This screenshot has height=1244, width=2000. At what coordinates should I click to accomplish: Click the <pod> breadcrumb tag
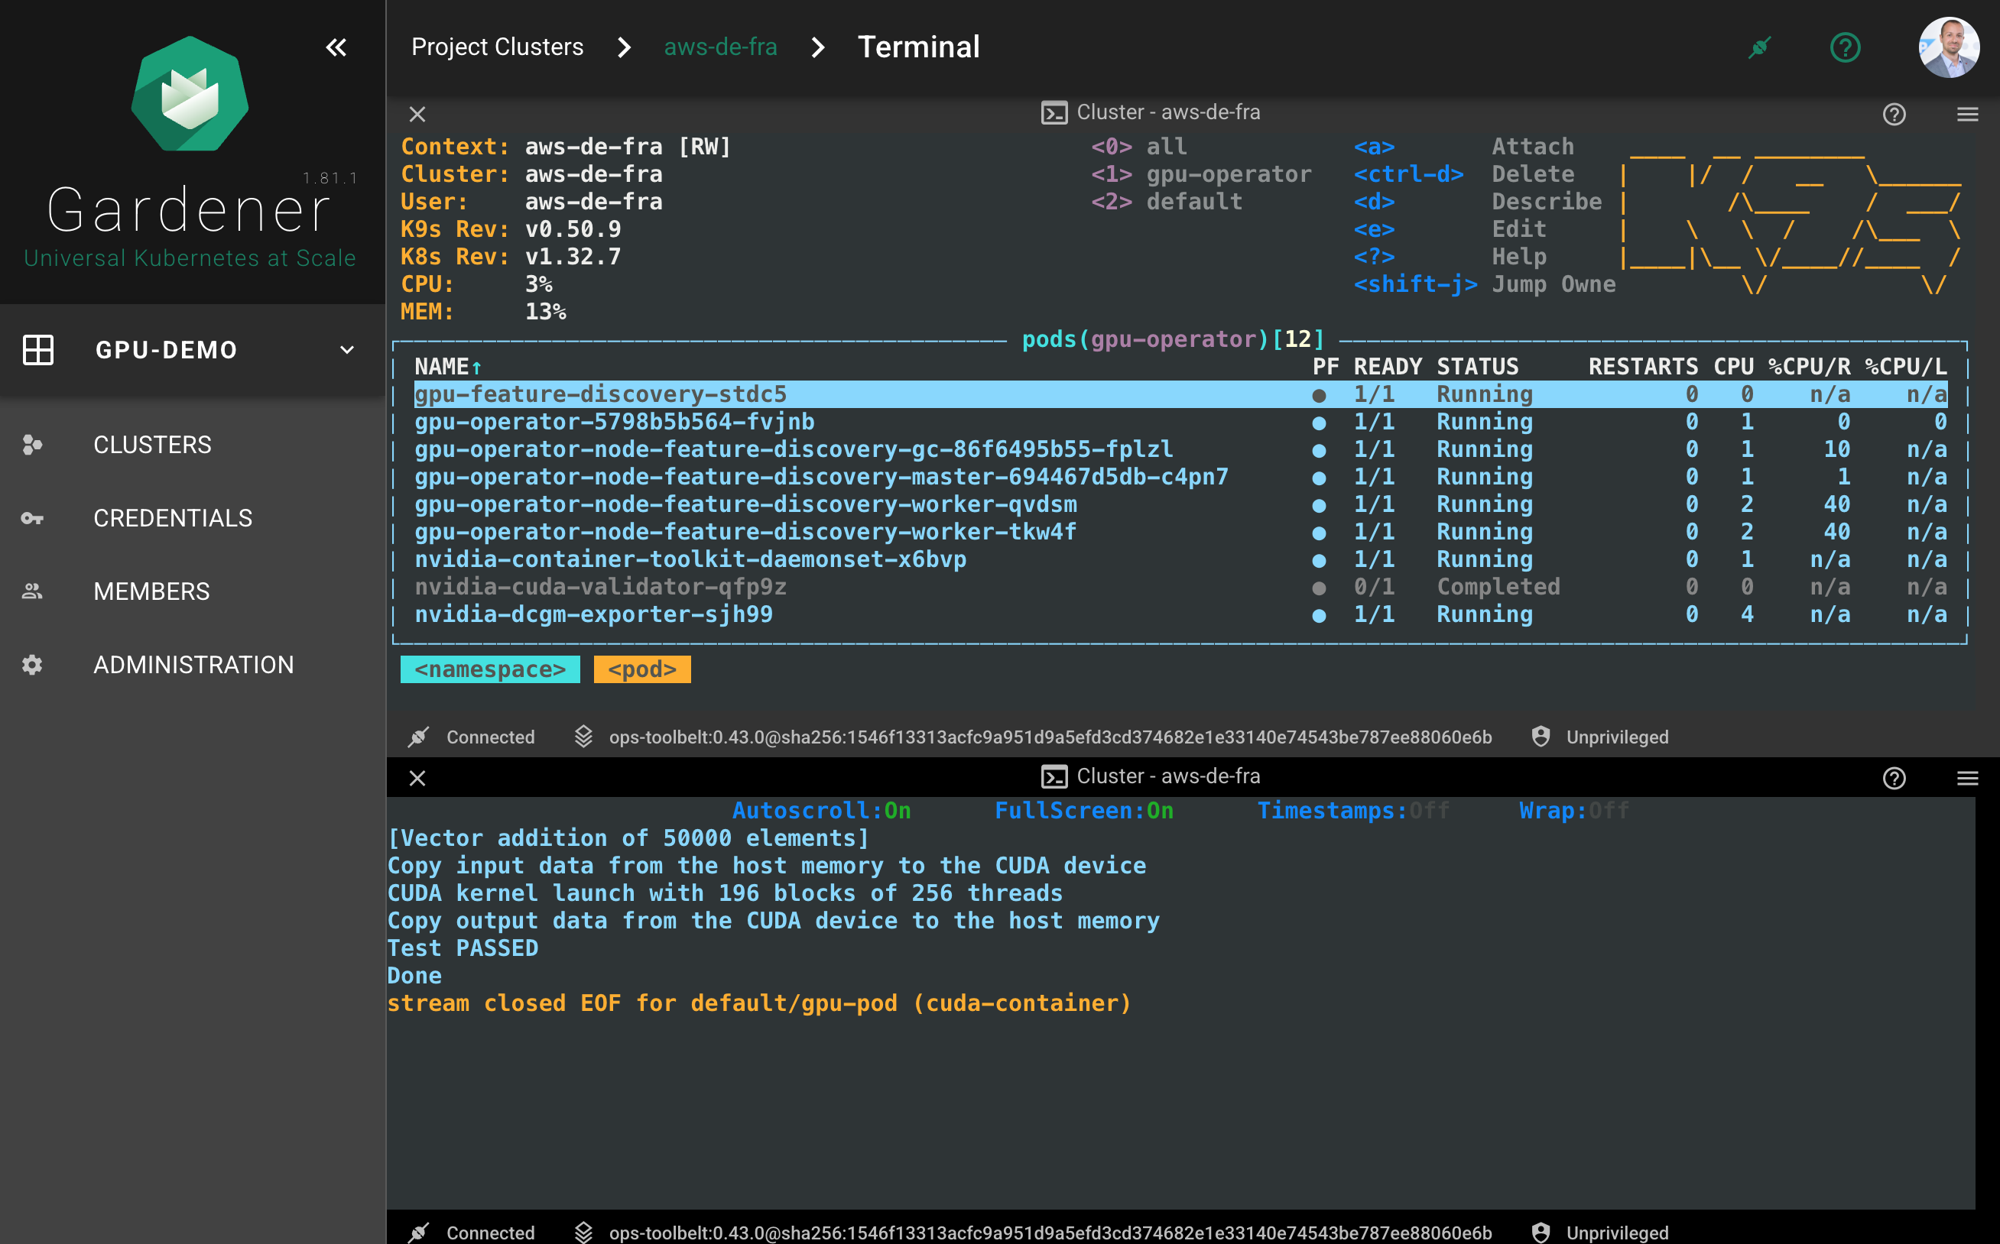(x=642, y=669)
